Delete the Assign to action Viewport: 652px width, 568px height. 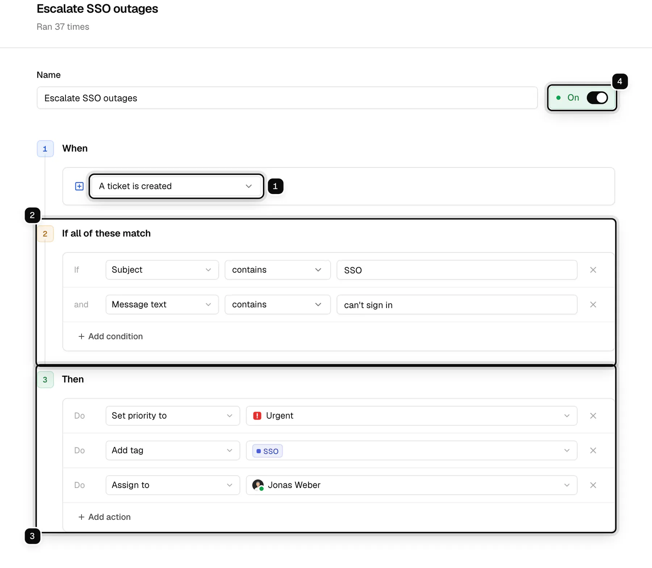(x=593, y=485)
